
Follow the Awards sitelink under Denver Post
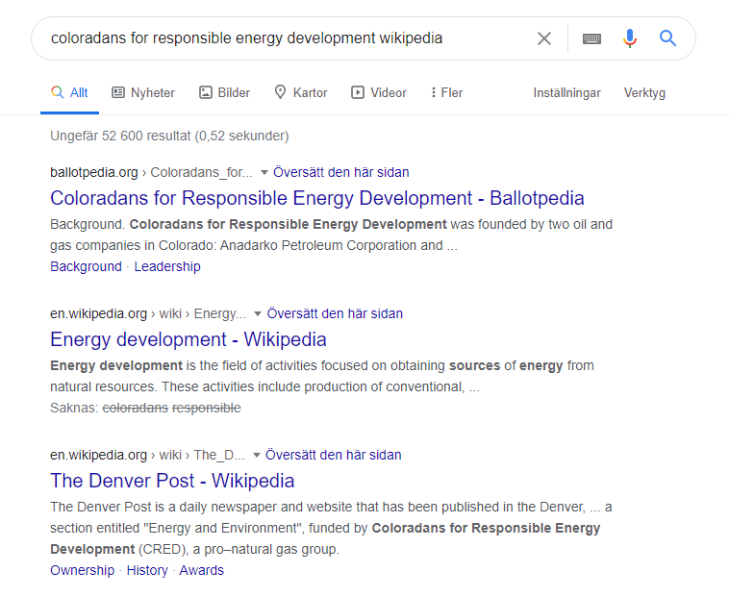pos(201,570)
